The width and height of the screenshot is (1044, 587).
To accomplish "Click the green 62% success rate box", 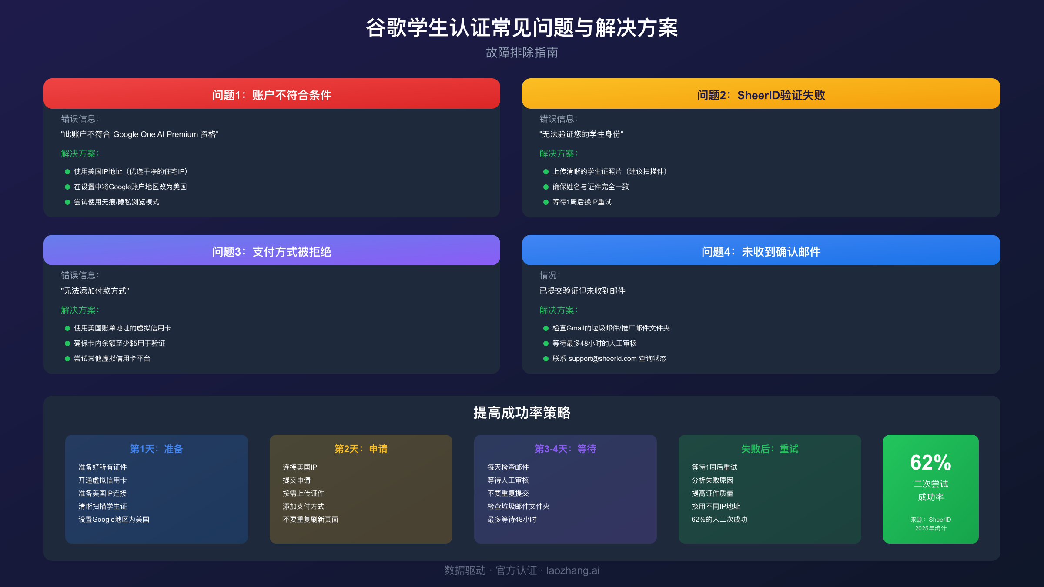I will point(930,489).
